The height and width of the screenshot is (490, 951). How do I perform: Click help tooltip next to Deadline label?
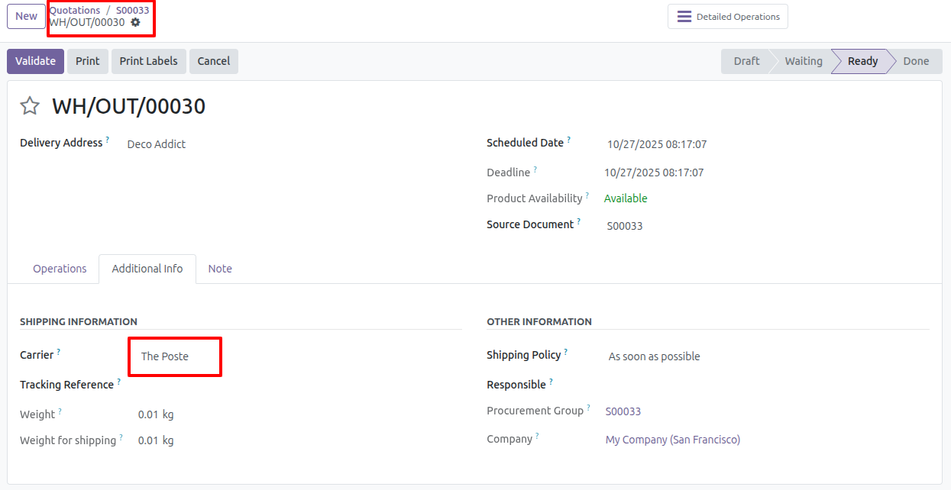[x=535, y=169]
